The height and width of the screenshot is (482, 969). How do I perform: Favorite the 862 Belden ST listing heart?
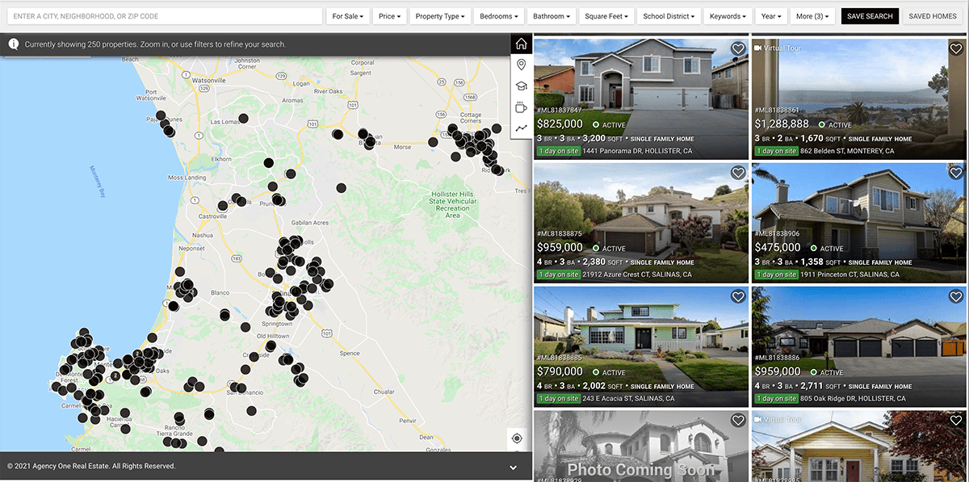(x=956, y=49)
